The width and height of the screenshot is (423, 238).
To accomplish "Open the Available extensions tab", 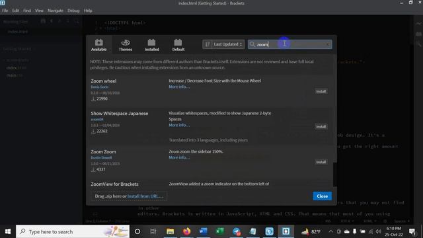I will coord(98,45).
